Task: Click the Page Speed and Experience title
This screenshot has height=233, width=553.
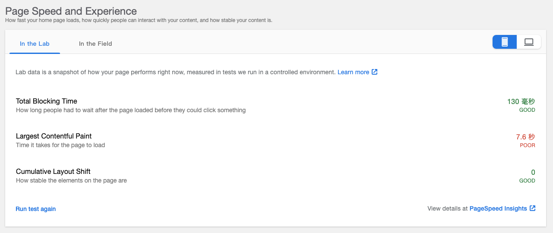Action: (71, 11)
